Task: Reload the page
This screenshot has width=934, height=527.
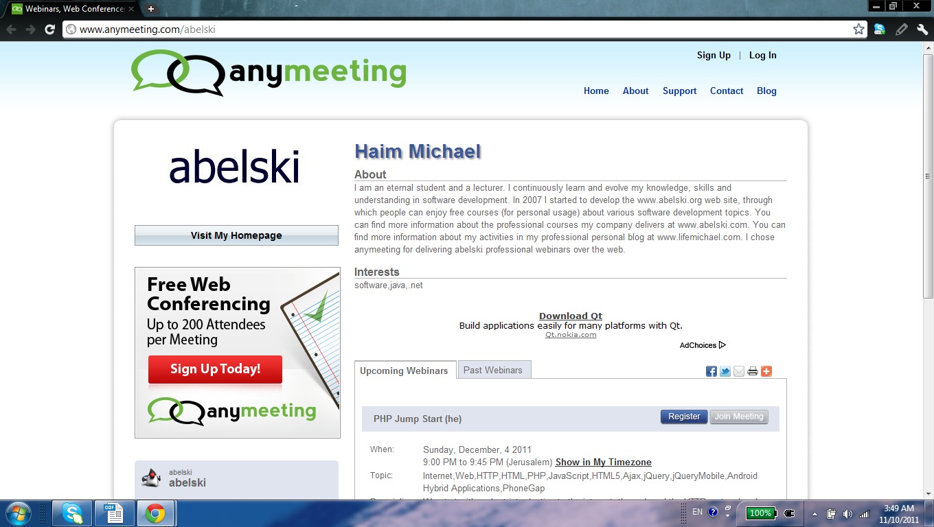Action: pos(49,30)
